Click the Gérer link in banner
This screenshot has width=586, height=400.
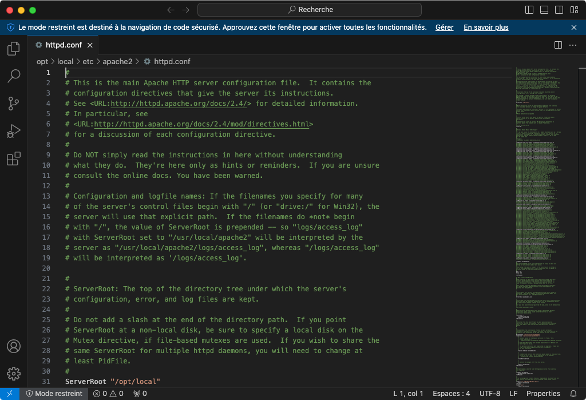(x=444, y=27)
